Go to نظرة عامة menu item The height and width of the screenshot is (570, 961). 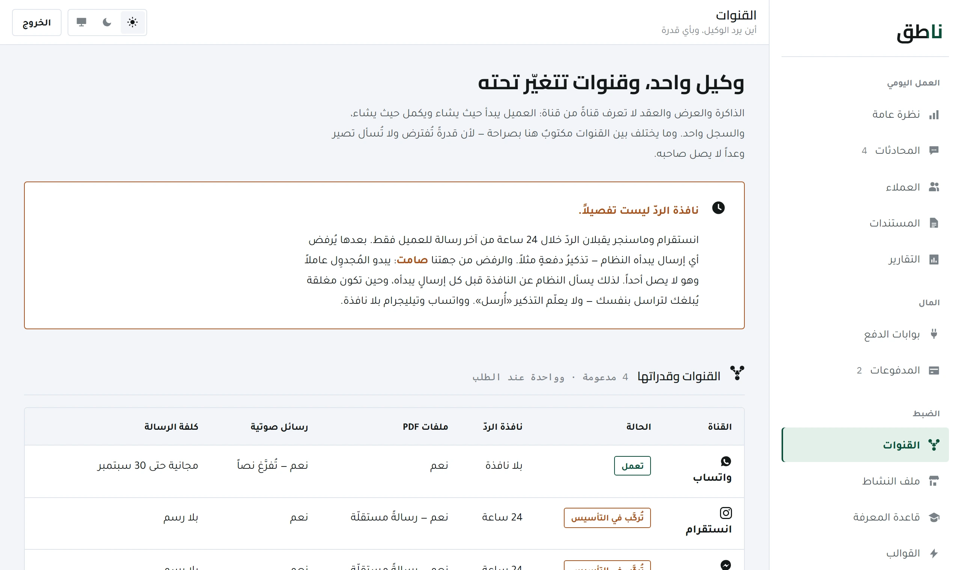[x=865, y=114]
